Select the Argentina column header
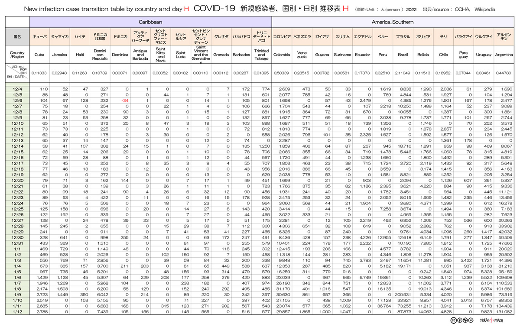The width and height of the screenshot is (520, 327). coord(504,55)
